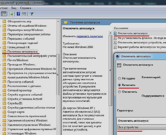Click folder icon of Планировщик заданий
Image resolution: width=166 pixels, height=135 pixels.
tap(4, 43)
